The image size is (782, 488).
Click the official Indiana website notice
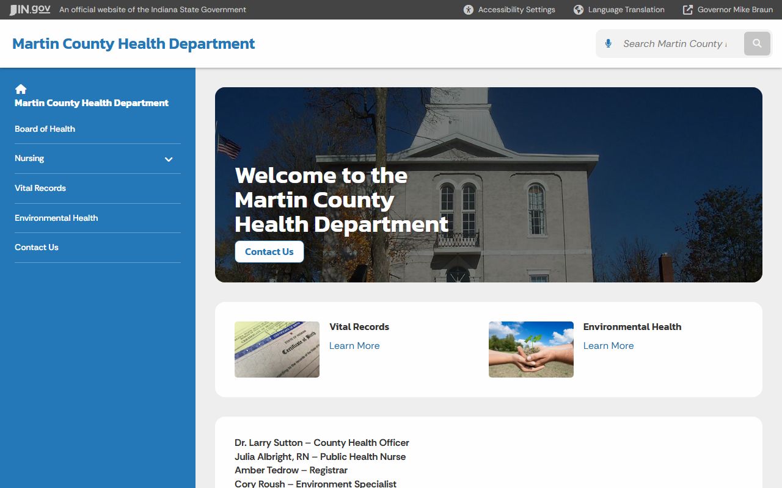click(153, 10)
